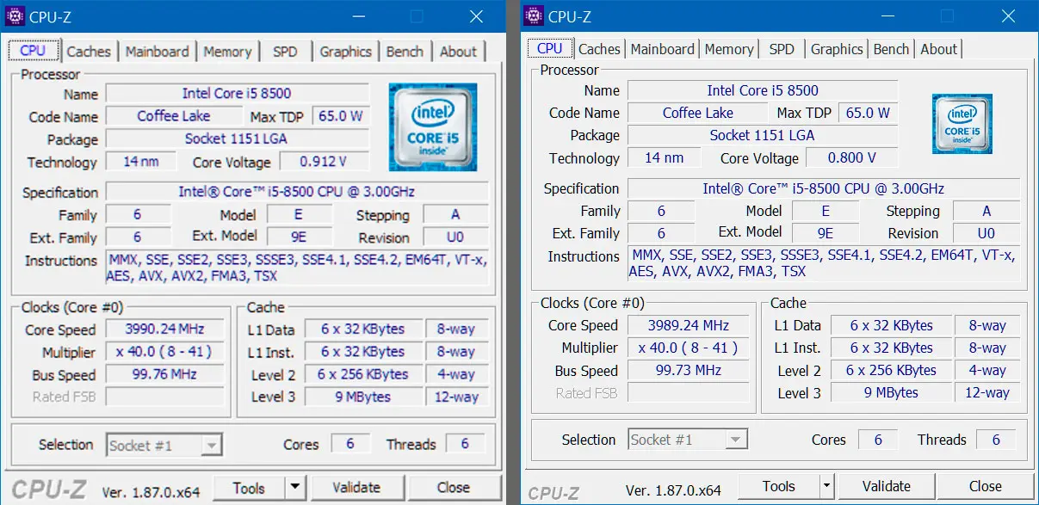Click Bus Speed value 99.76 MHz
Viewport: 1039px width, 505px height.
[x=164, y=375]
